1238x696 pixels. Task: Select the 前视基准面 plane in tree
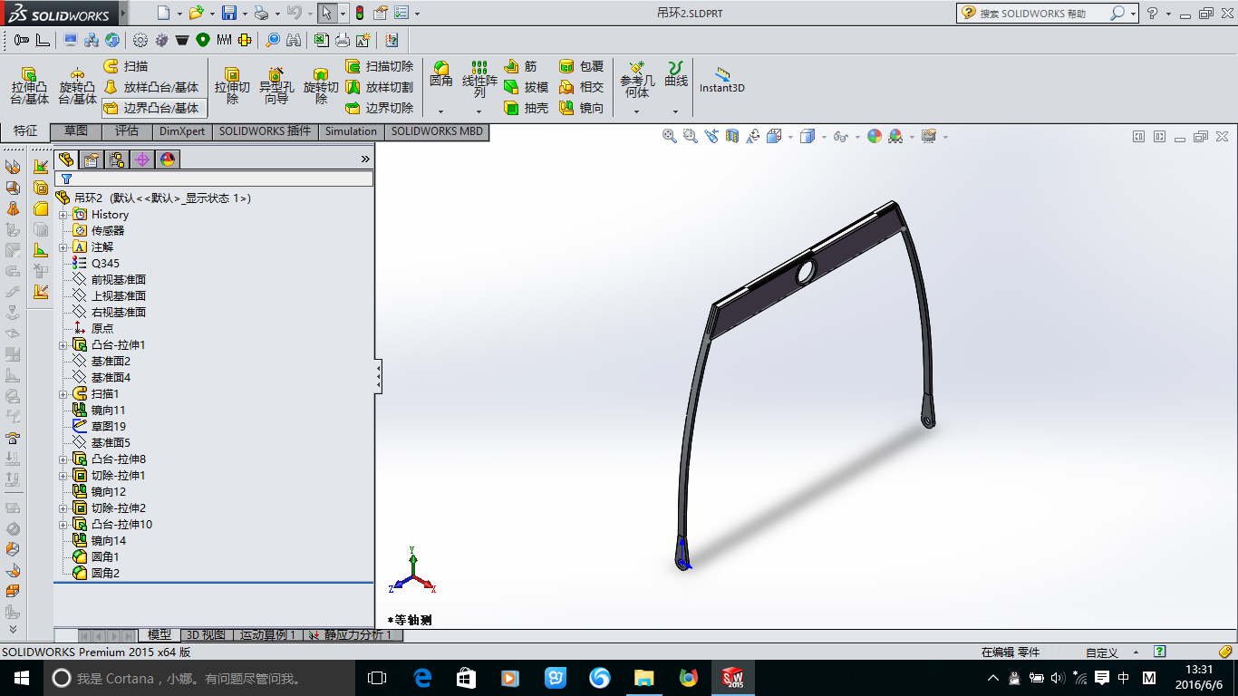pos(108,280)
